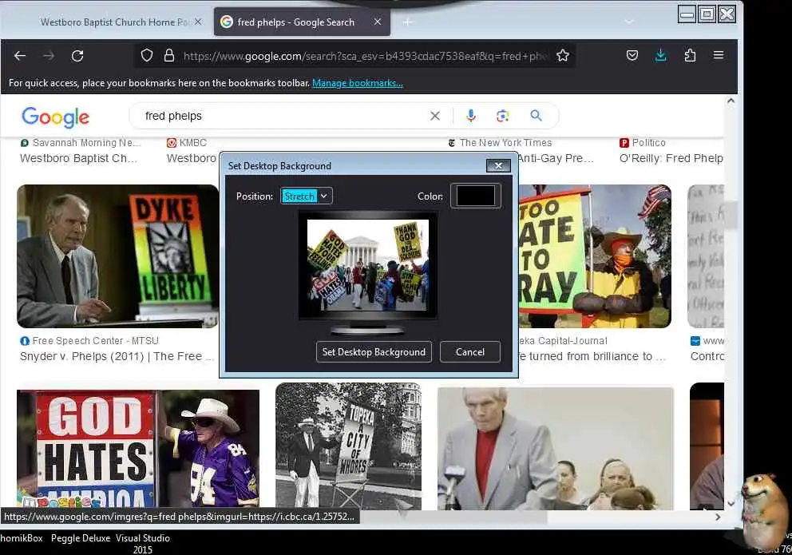Start voice search with the microphone icon

[471, 116]
